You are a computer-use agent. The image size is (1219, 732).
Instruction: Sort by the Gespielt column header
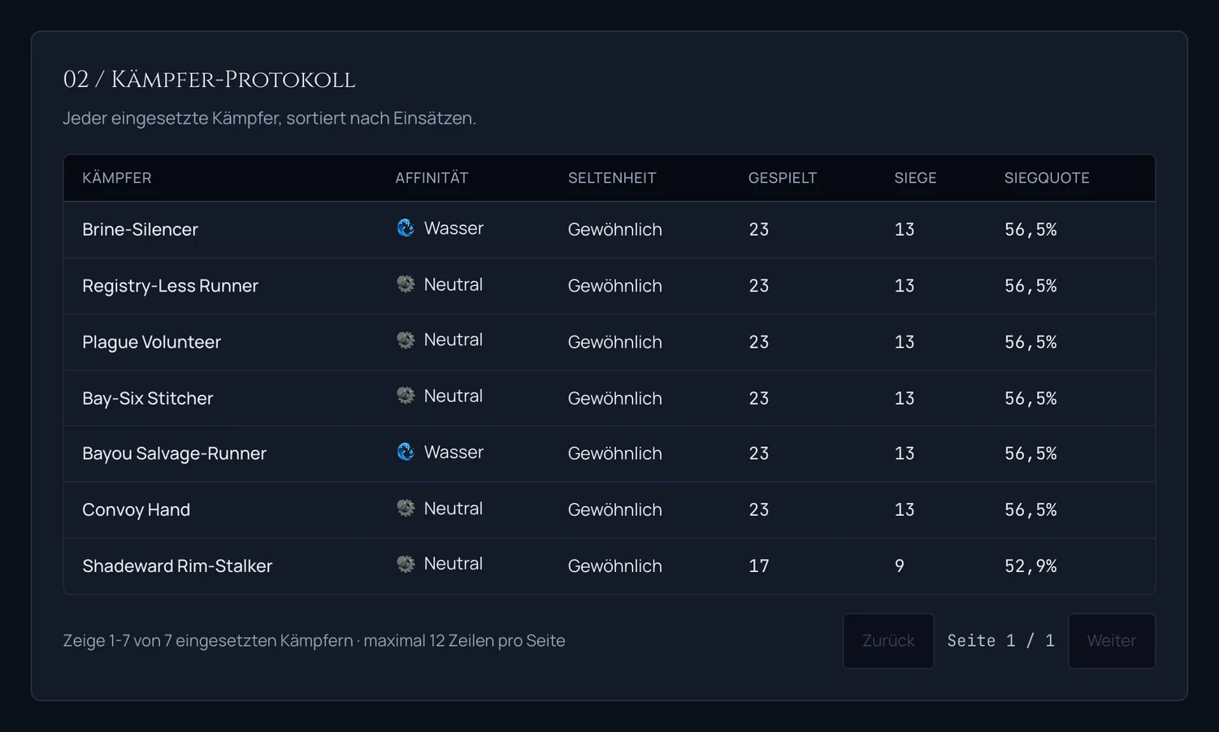pyautogui.click(x=783, y=178)
